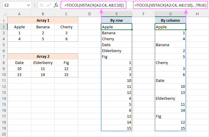Click the Array 1 heading cell

(x=43, y=21)
